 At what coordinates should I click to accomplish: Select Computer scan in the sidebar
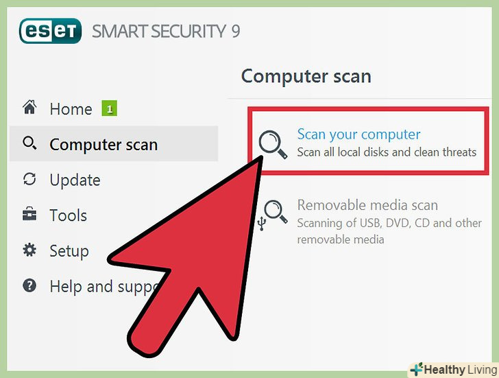[x=114, y=143]
